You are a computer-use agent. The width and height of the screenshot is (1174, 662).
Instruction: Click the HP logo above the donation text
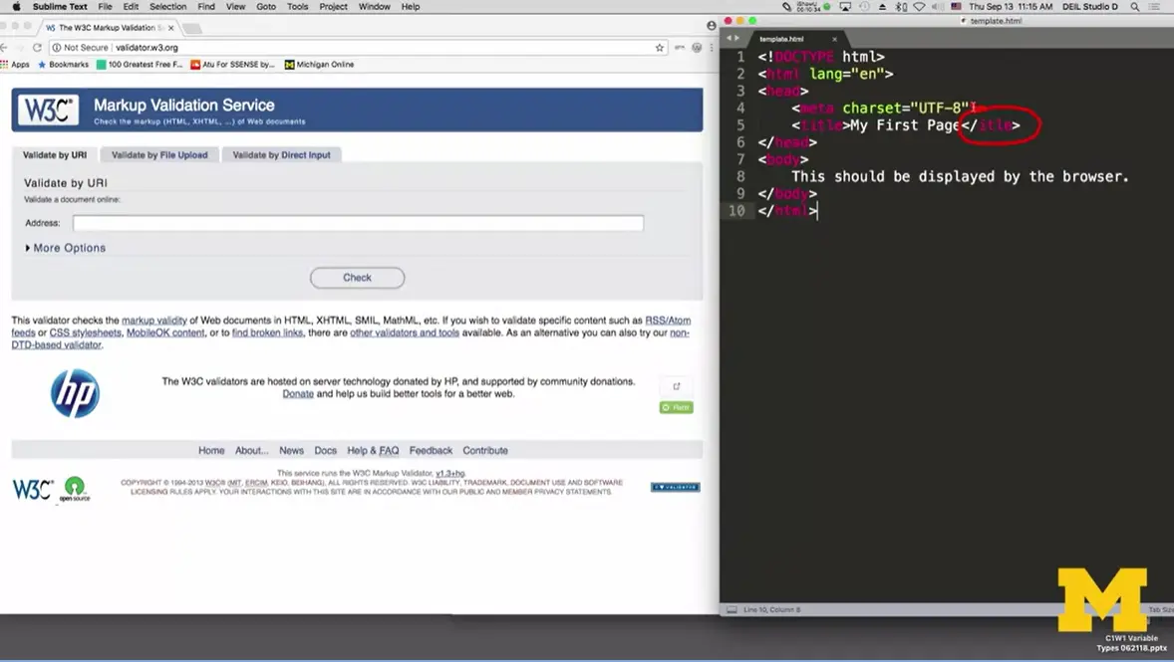(74, 392)
